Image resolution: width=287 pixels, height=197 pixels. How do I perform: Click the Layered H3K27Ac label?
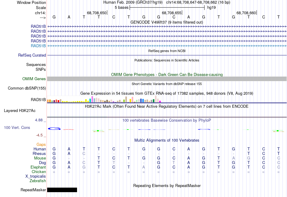[x=20, y=111]
